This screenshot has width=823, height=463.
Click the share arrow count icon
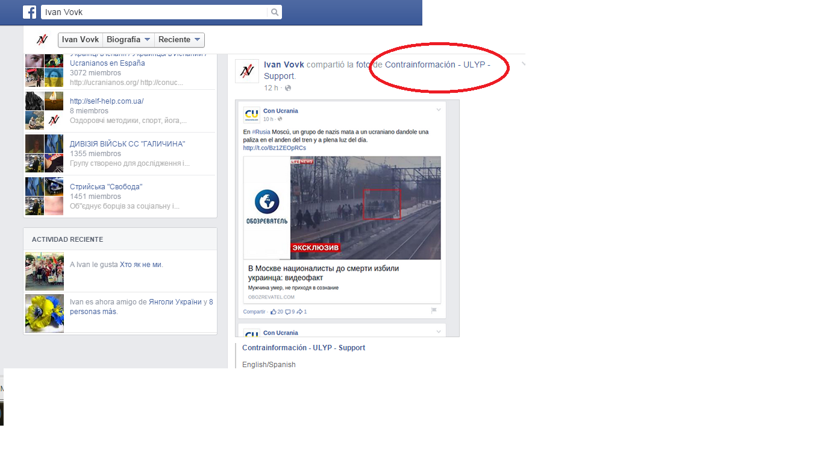[x=299, y=312]
